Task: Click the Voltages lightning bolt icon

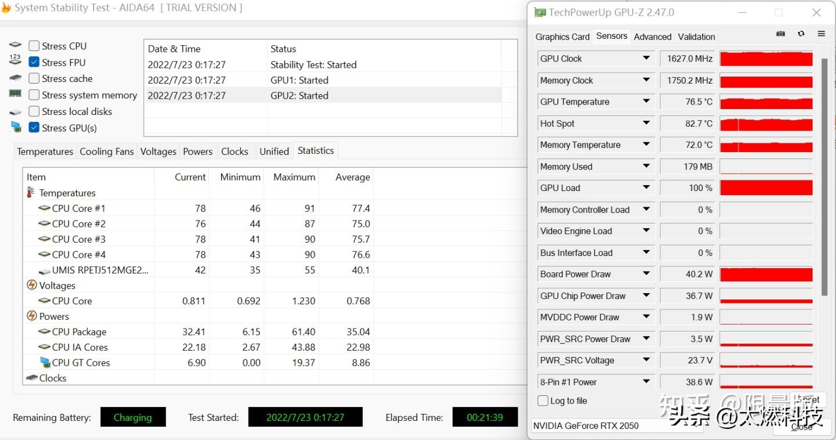Action: pyautogui.click(x=32, y=285)
